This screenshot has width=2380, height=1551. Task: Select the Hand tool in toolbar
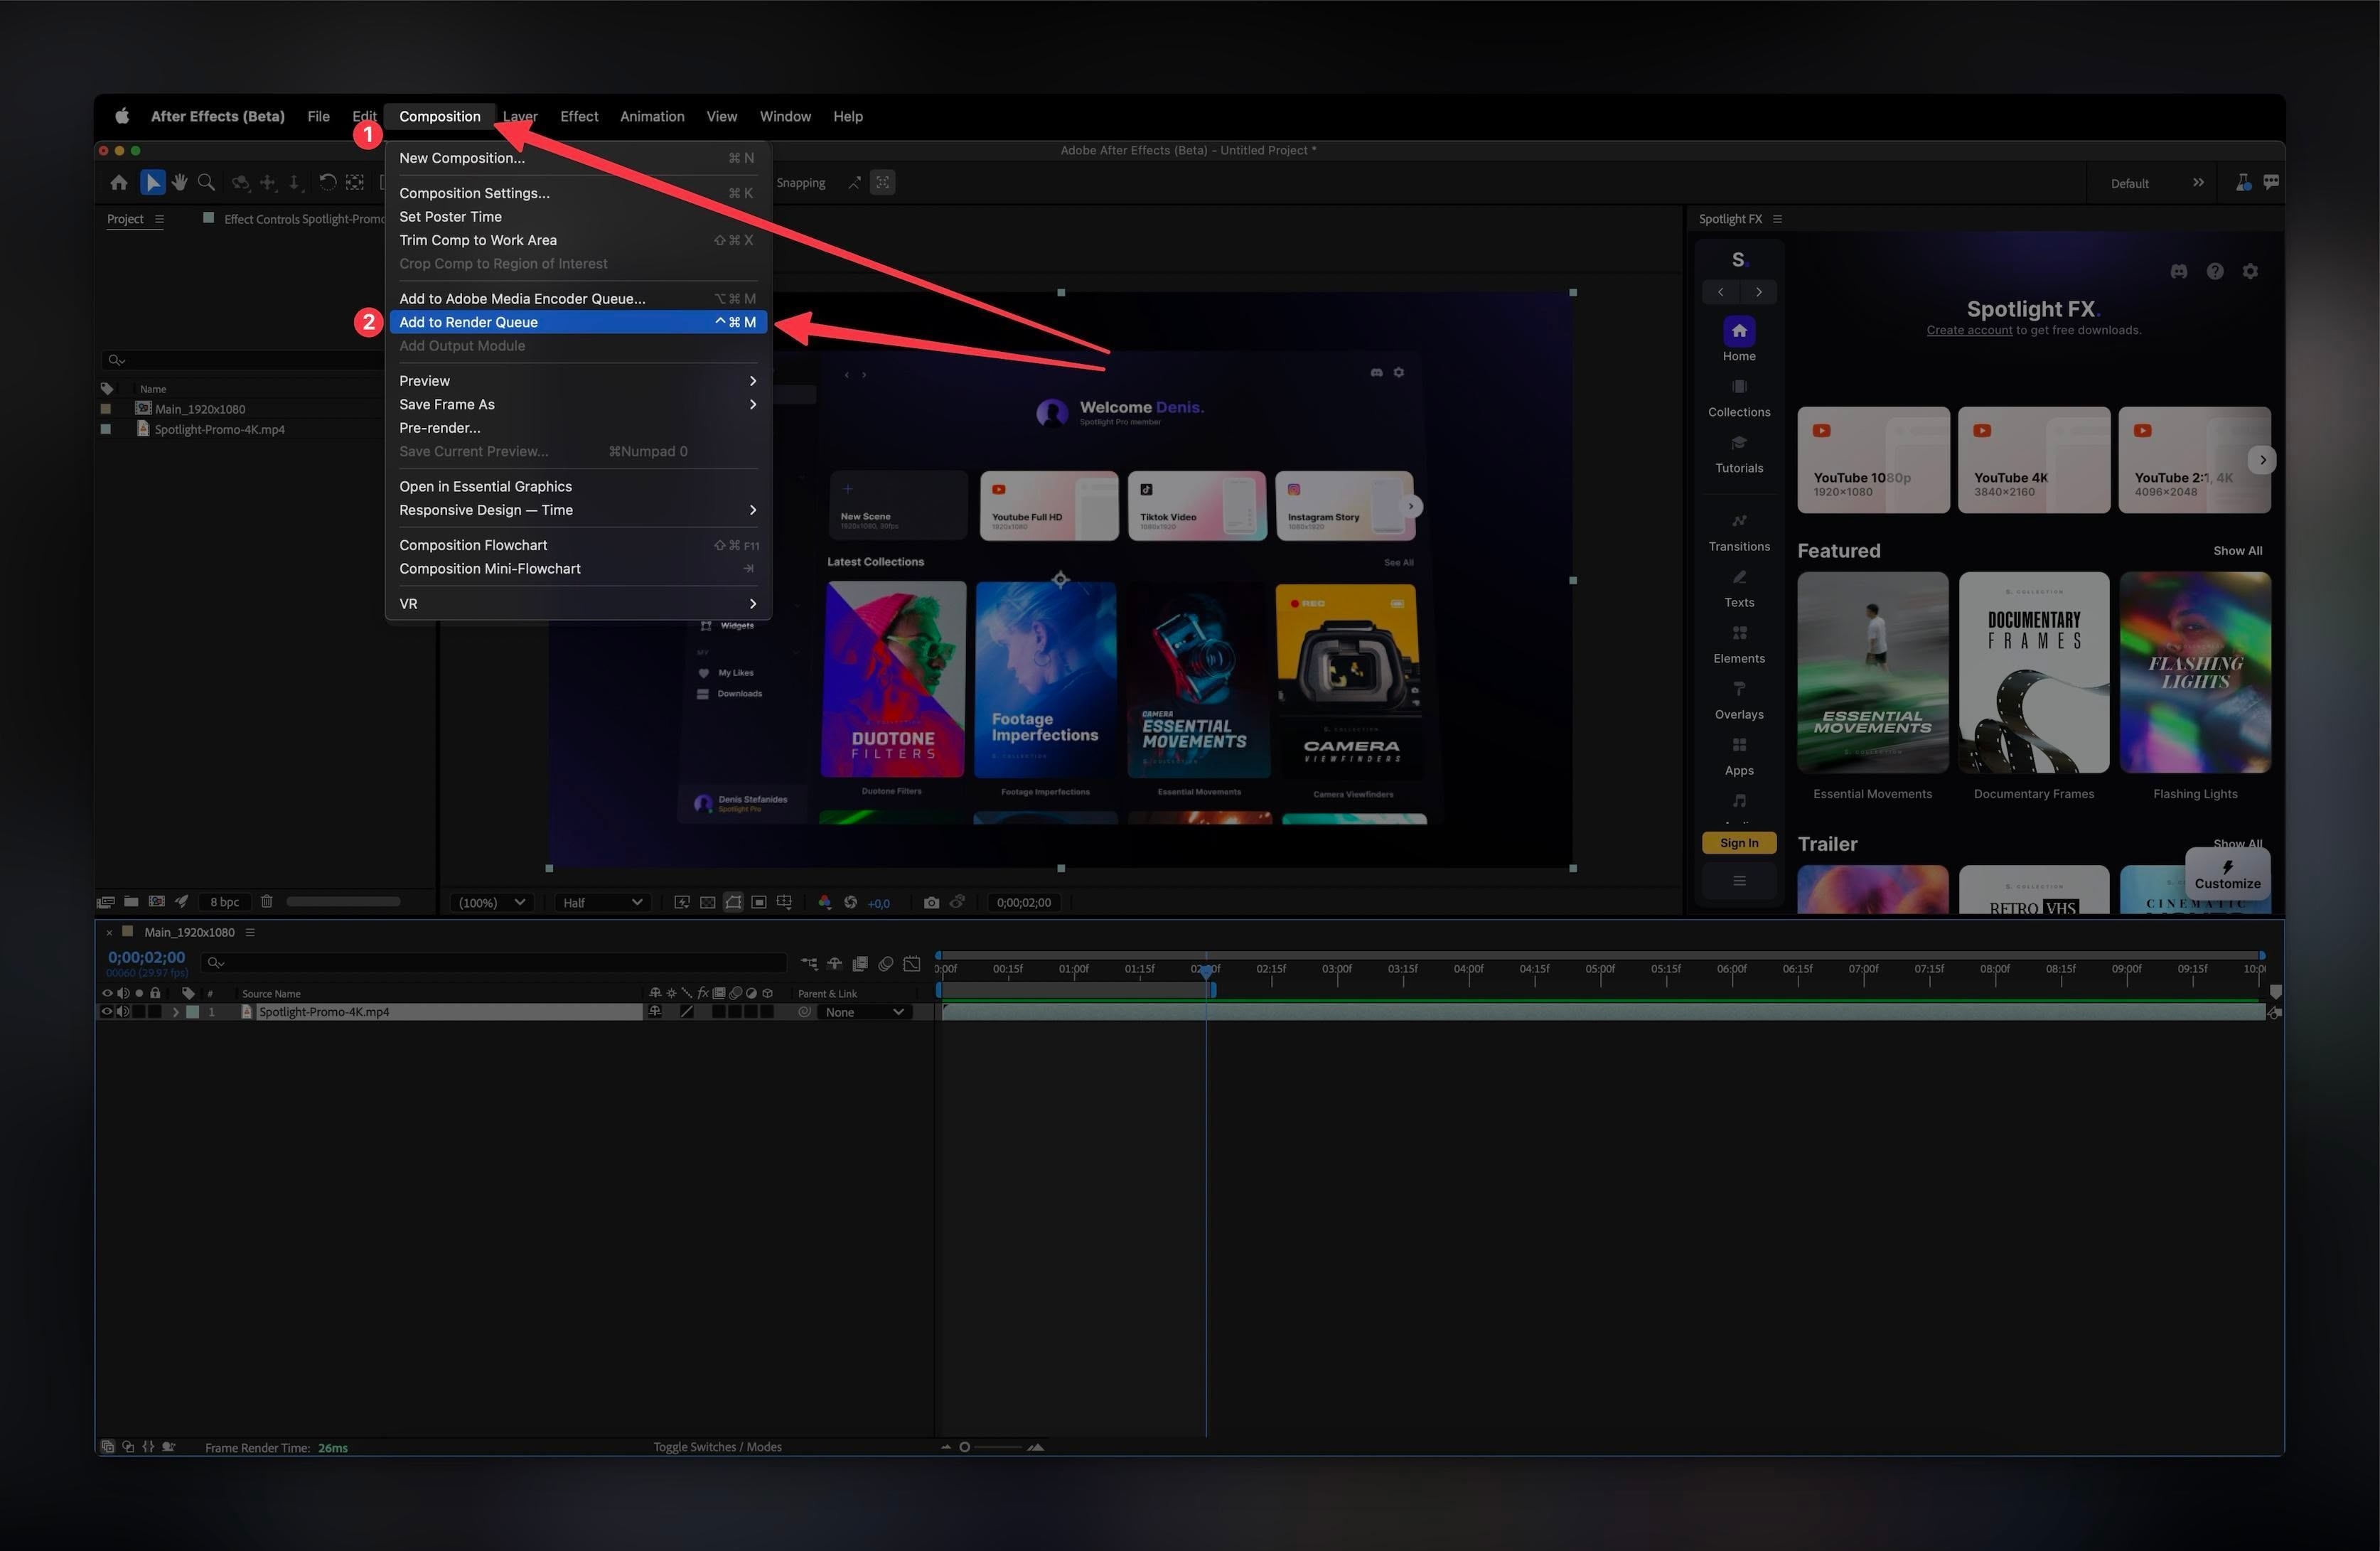(x=180, y=182)
